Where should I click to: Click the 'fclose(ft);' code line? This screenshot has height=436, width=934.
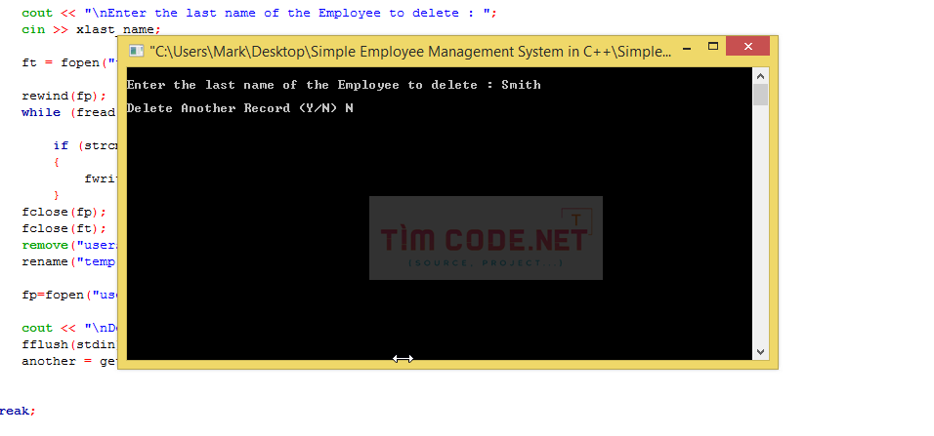[64, 228]
